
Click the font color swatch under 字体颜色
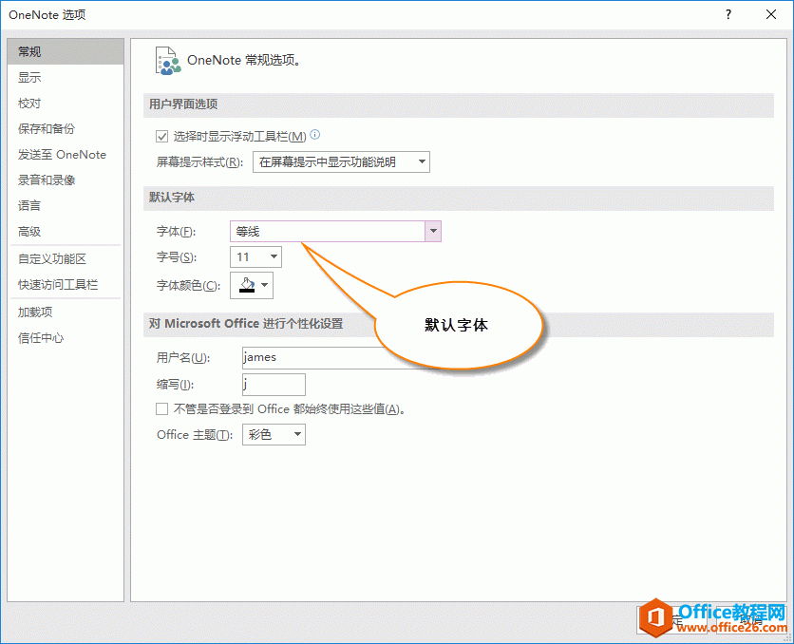pos(247,284)
